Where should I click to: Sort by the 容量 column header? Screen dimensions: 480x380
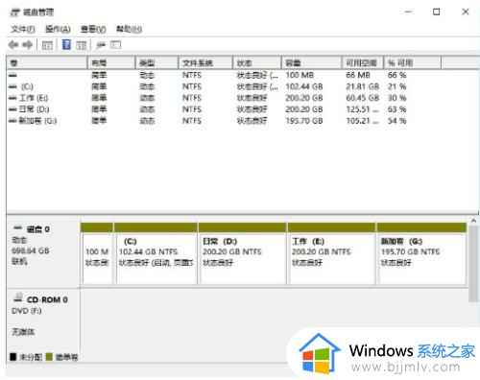click(x=311, y=62)
